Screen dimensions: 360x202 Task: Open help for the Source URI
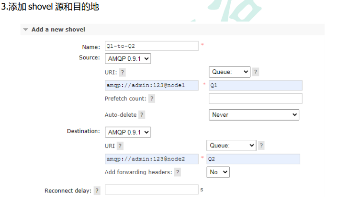[123, 73]
